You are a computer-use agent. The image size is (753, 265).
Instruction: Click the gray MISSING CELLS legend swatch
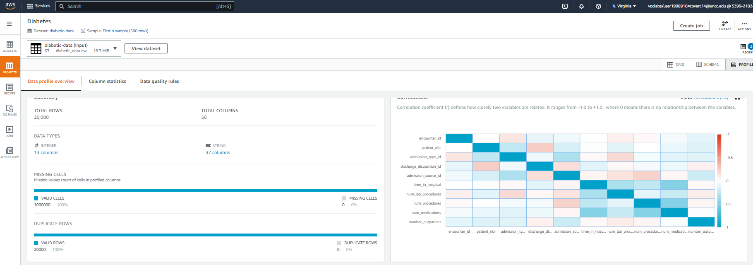(x=344, y=198)
